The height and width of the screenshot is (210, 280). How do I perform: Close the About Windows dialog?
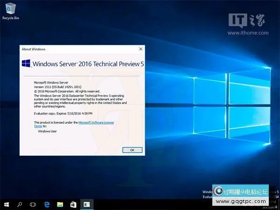coord(140,49)
